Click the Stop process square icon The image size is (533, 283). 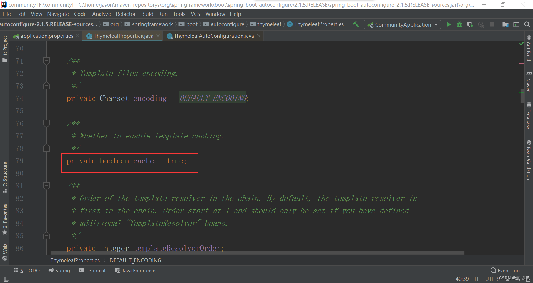point(492,24)
